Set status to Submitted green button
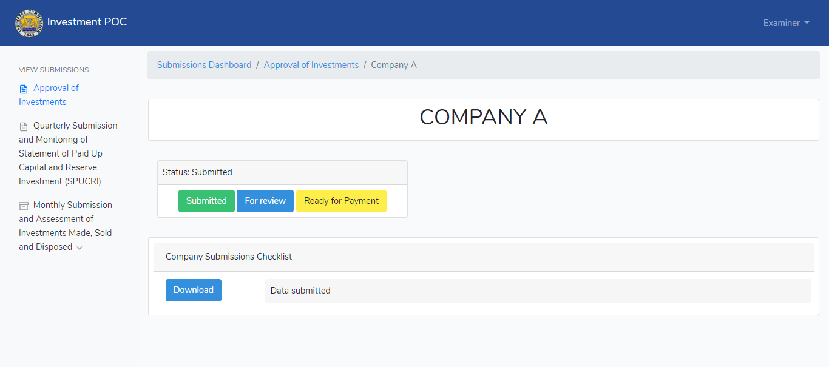 tap(206, 201)
